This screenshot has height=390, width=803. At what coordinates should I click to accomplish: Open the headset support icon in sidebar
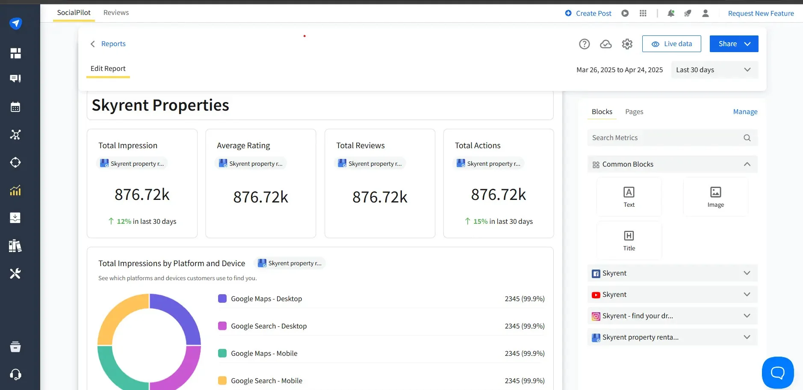15,374
